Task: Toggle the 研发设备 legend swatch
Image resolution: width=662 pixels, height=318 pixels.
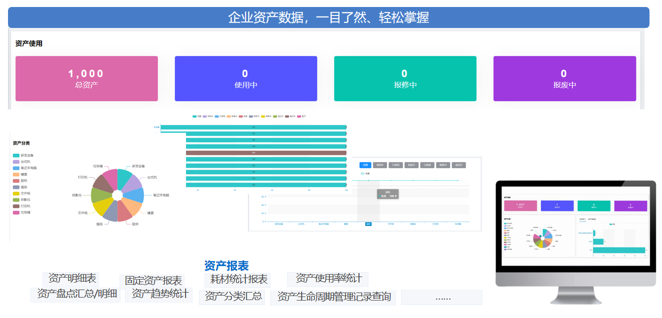Action: pos(16,156)
